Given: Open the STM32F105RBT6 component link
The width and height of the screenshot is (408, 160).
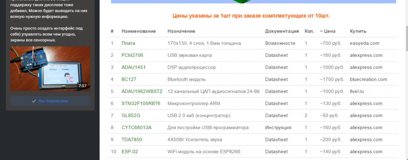Looking at the screenshot, I should pyautogui.click(x=141, y=104).
